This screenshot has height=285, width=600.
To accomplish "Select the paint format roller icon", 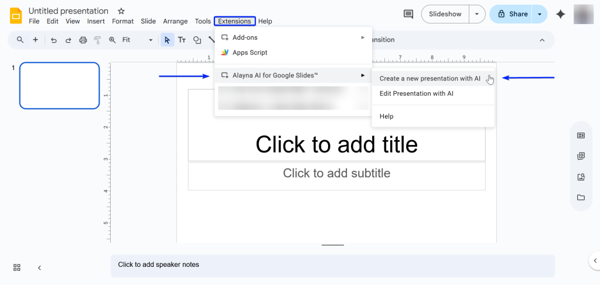I will (x=97, y=40).
